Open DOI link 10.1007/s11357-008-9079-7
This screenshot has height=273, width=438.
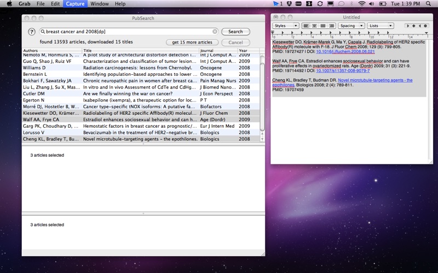(x=343, y=71)
